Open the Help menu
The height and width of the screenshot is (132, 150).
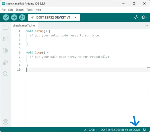38,10
